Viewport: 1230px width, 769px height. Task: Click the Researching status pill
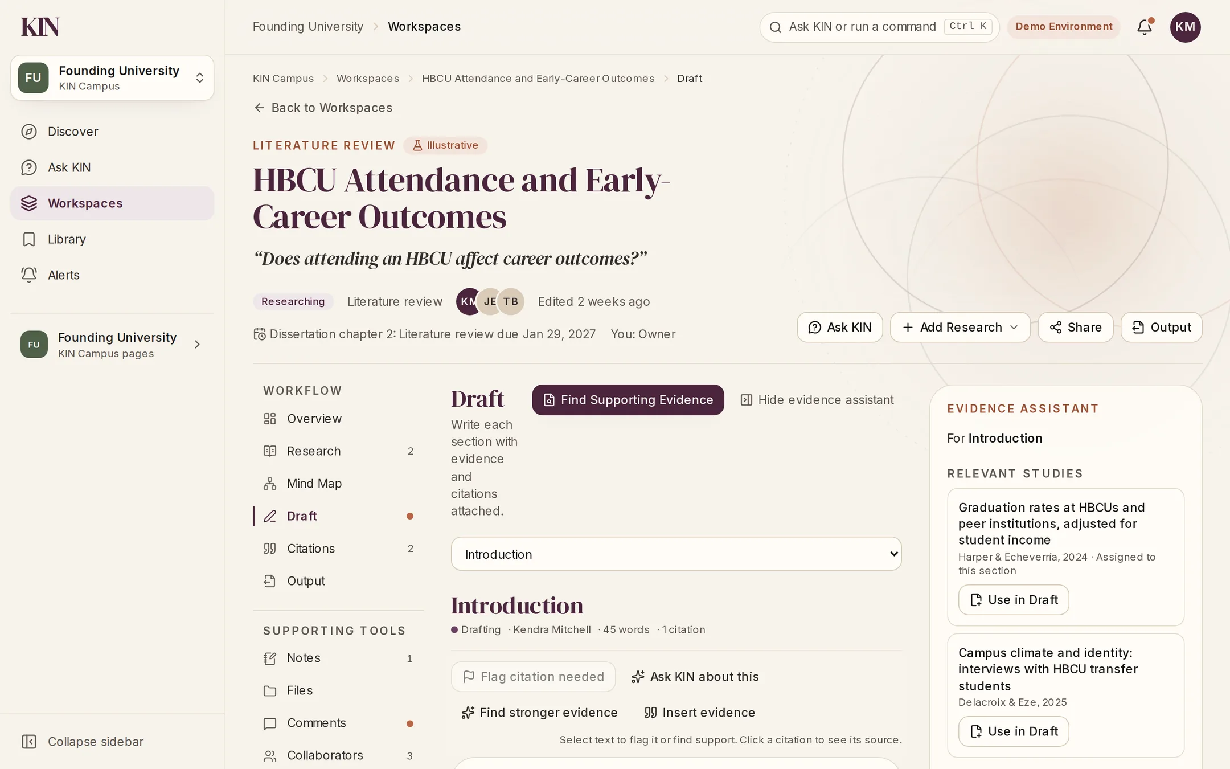[293, 301]
